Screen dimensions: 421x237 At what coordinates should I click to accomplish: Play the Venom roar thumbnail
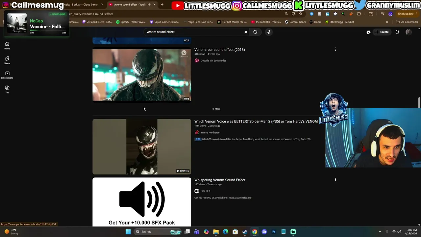tap(142, 75)
